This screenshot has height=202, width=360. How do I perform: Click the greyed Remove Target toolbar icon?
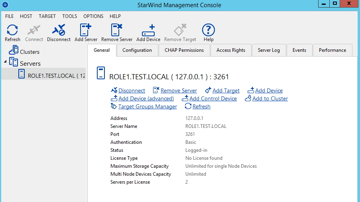[180, 30]
